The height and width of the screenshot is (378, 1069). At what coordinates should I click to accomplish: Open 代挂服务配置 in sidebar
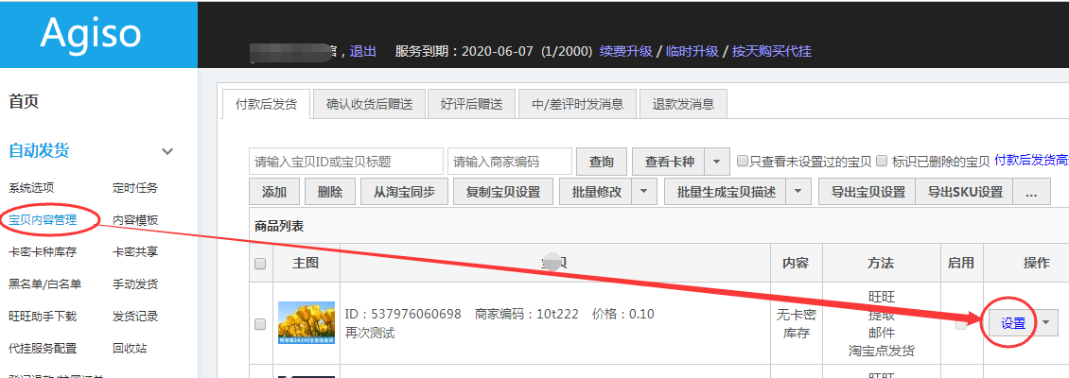pos(43,348)
